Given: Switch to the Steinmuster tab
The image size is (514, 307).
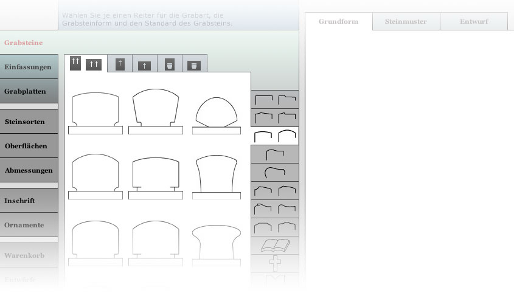Looking at the screenshot, I should (x=406, y=21).
